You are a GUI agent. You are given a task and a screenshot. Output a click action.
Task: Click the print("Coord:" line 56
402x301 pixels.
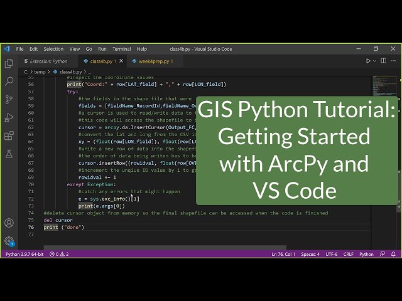click(x=146, y=84)
